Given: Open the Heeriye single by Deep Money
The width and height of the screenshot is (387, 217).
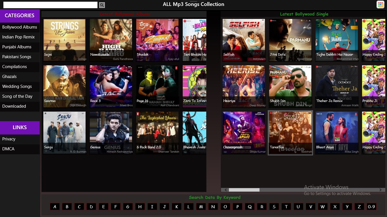Looking at the screenshot, I should (244, 86).
